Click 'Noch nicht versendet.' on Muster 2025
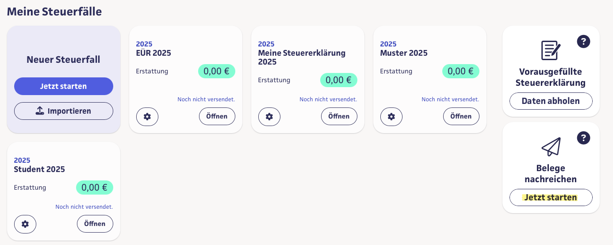 pyautogui.click(x=450, y=100)
